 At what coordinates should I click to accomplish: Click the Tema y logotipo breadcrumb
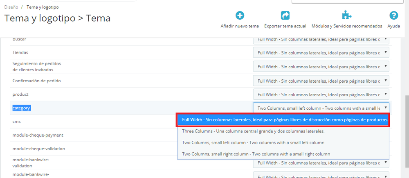(x=43, y=7)
